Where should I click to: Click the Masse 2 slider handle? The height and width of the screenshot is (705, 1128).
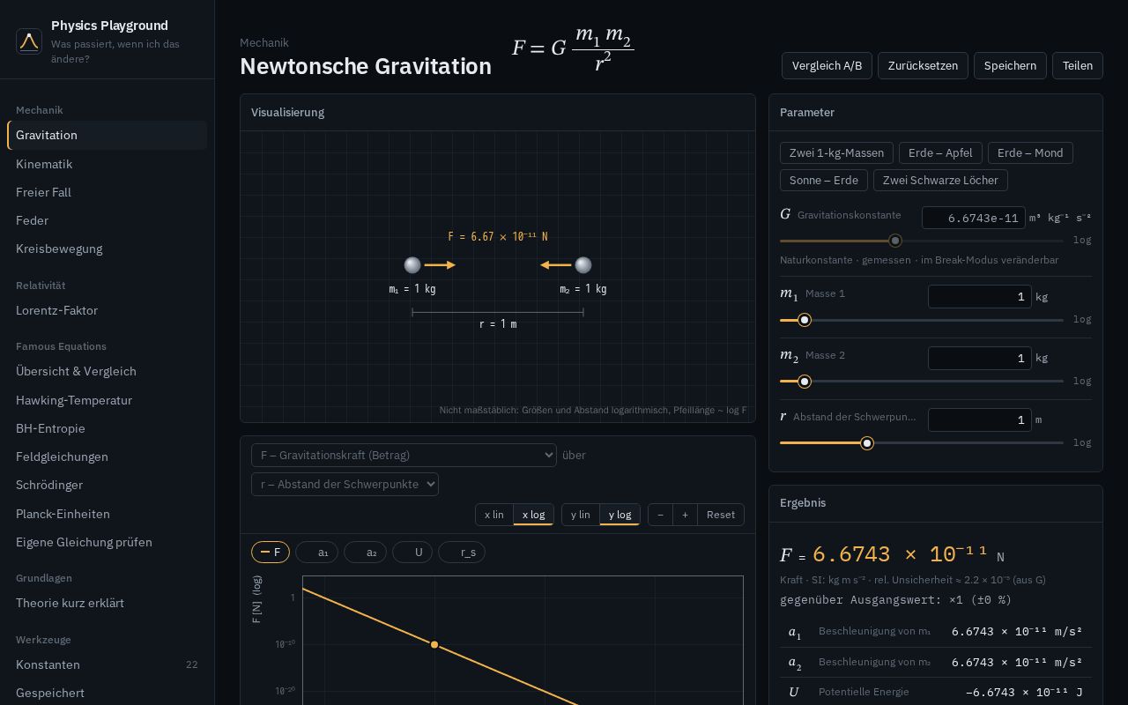pos(805,382)
